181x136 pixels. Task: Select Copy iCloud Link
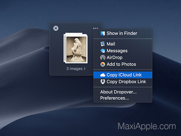tap(123, 75)
